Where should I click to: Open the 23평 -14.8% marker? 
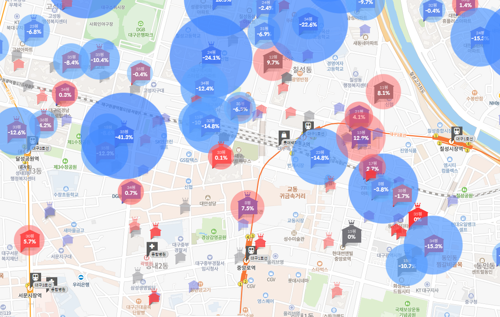tap(320, 156)
